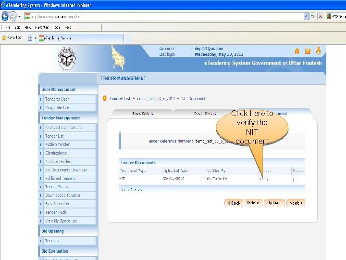Open the Tools menu
The height and width of the screenshot is (260, 346).
coord(57,27)
